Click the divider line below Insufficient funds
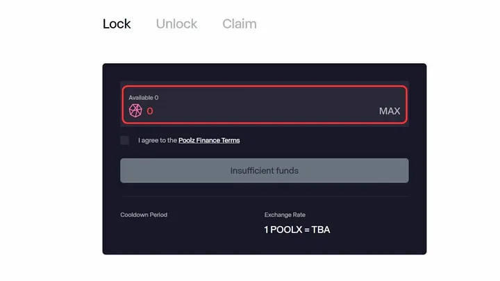The height and width of the screenshot is (281, 500). coord(265,196)
